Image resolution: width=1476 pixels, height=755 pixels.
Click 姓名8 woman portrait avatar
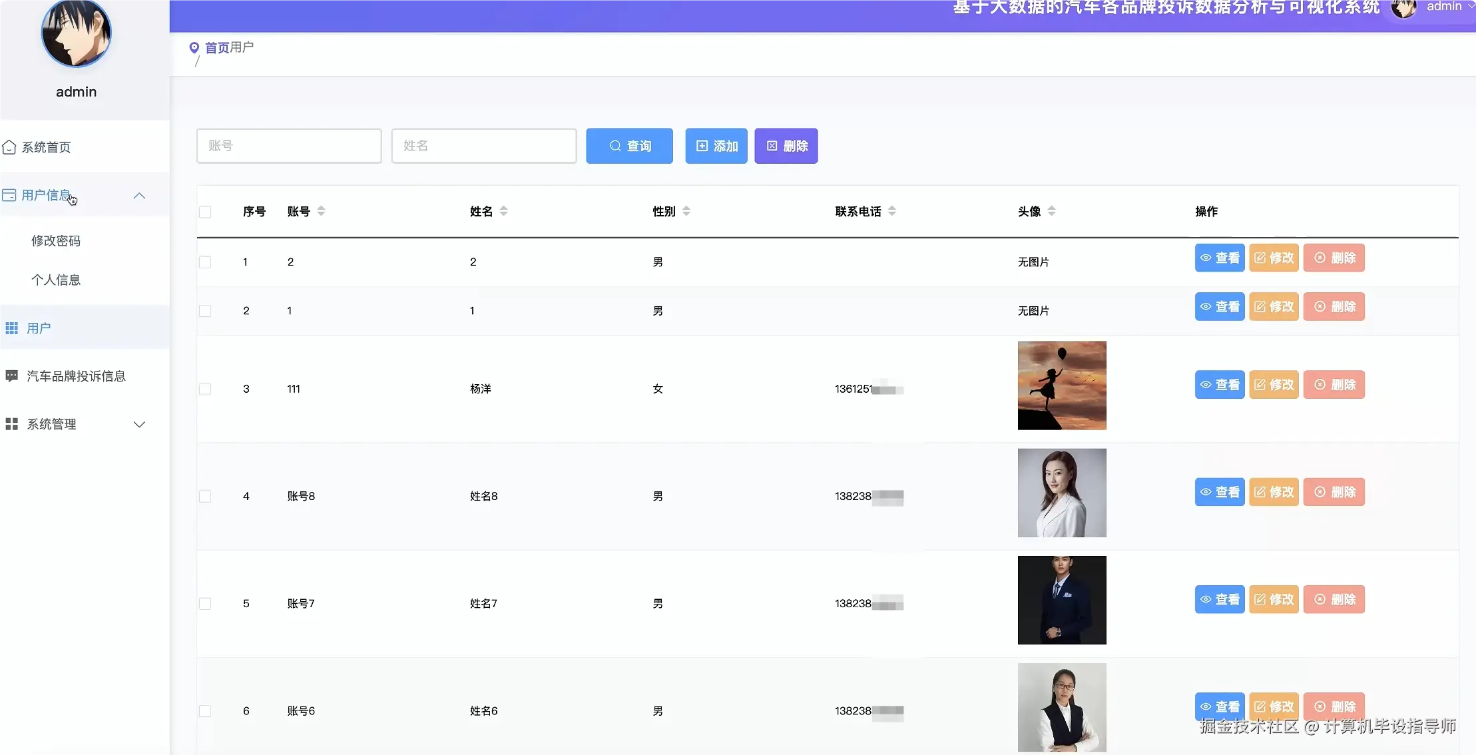(x=1062, y=493)
